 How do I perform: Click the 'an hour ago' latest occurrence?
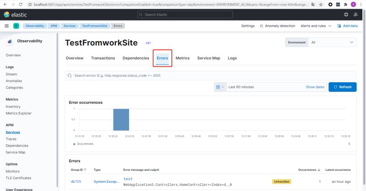(341, 181)
